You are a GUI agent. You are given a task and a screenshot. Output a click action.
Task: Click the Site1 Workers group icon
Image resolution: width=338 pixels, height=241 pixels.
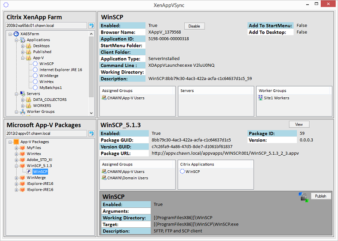[x=261, y=98]
